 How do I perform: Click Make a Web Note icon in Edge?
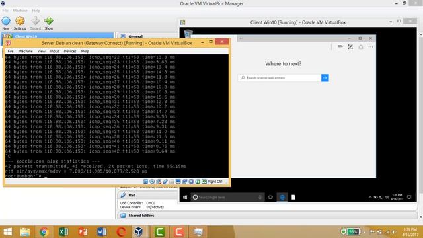[x=350, y=47]
